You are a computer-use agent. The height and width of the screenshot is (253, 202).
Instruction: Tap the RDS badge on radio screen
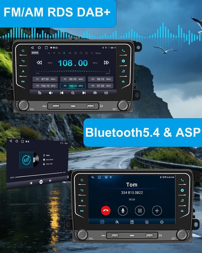pyautogui.click(x=35, y=53)
